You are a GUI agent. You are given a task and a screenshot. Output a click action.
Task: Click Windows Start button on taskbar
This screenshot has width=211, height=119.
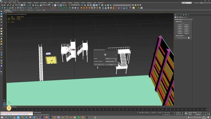[x=2, y=118]
